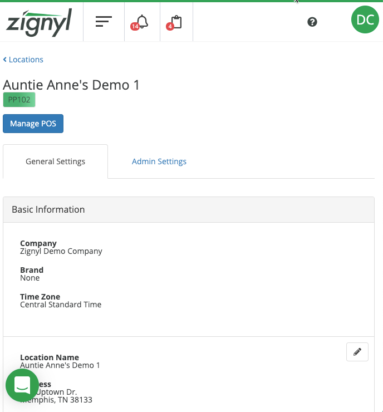Click the Brand value None
This screenshot has width=383, height=412.
pyautogui.click(x=30, y=278)
